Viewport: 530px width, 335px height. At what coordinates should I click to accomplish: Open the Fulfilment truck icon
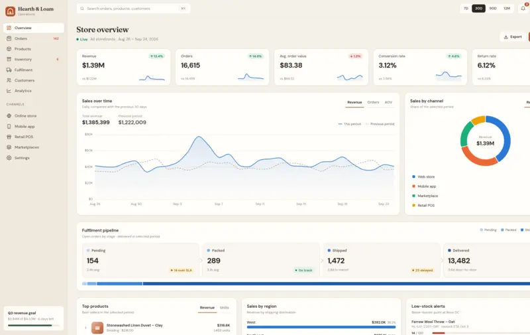9,70
